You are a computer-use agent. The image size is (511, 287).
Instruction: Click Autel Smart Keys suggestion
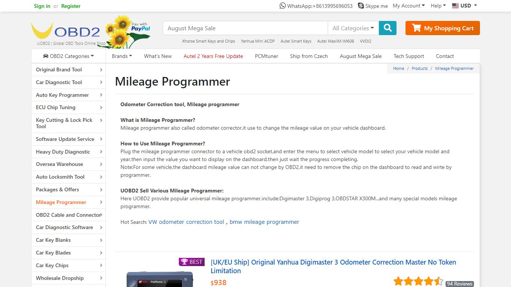[296, 41]
